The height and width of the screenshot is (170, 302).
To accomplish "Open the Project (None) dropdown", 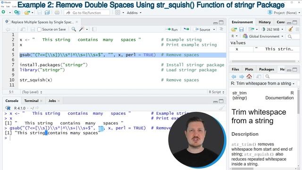I will [x=284, y=13].
